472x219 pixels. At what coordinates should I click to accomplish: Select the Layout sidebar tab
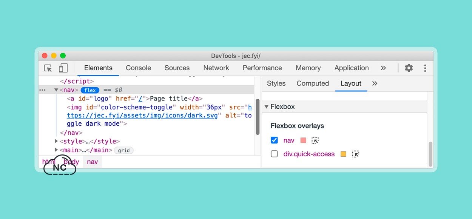click(x=351, y=83)
